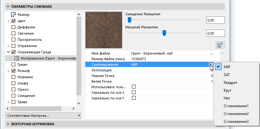Collapse the ПАРАМЕТРЫ CINEWARE panel

pos(8,7)
